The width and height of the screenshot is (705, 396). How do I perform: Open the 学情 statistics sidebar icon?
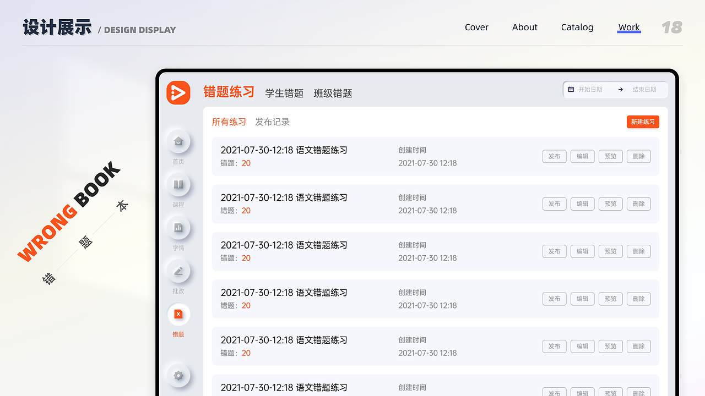(x=178, y=228)
